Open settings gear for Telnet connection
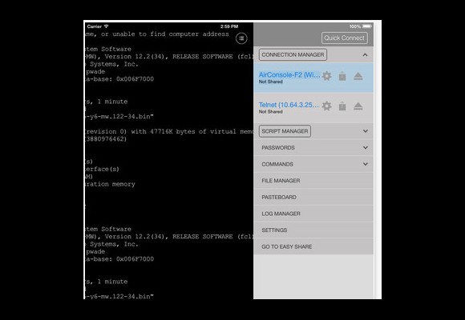 [x=326, y=106]
